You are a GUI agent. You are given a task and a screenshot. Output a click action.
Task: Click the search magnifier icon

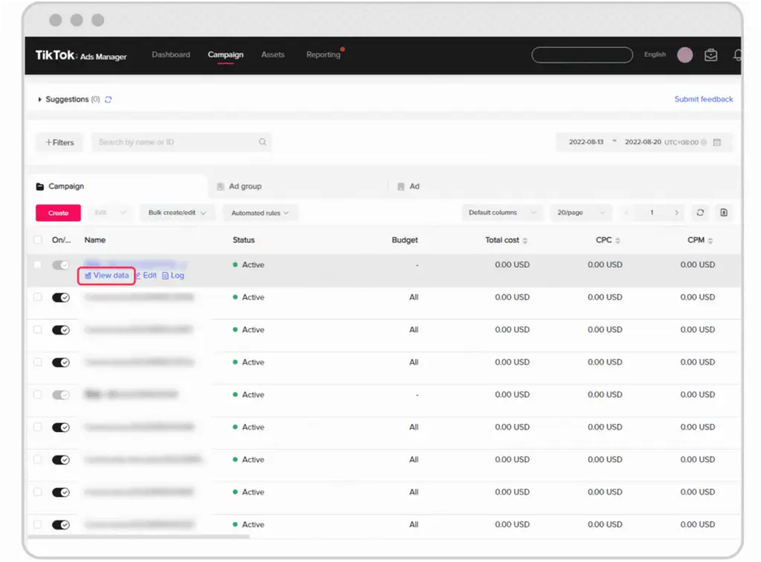click(x=262, y=142)
